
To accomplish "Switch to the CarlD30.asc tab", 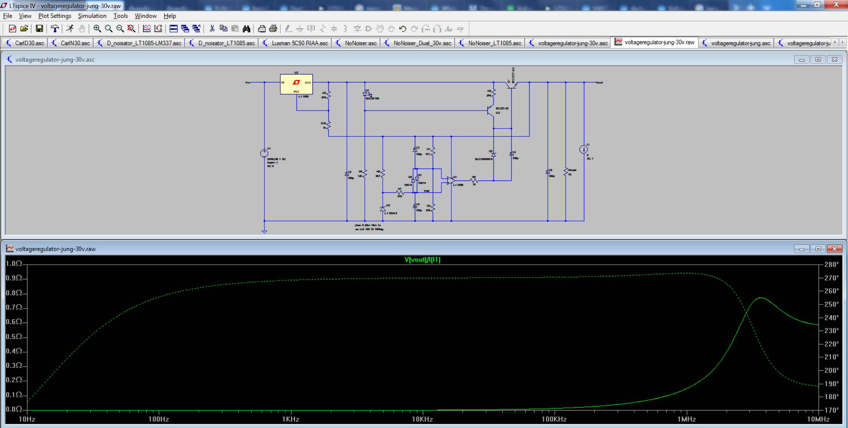I will [x=25, y=43].
